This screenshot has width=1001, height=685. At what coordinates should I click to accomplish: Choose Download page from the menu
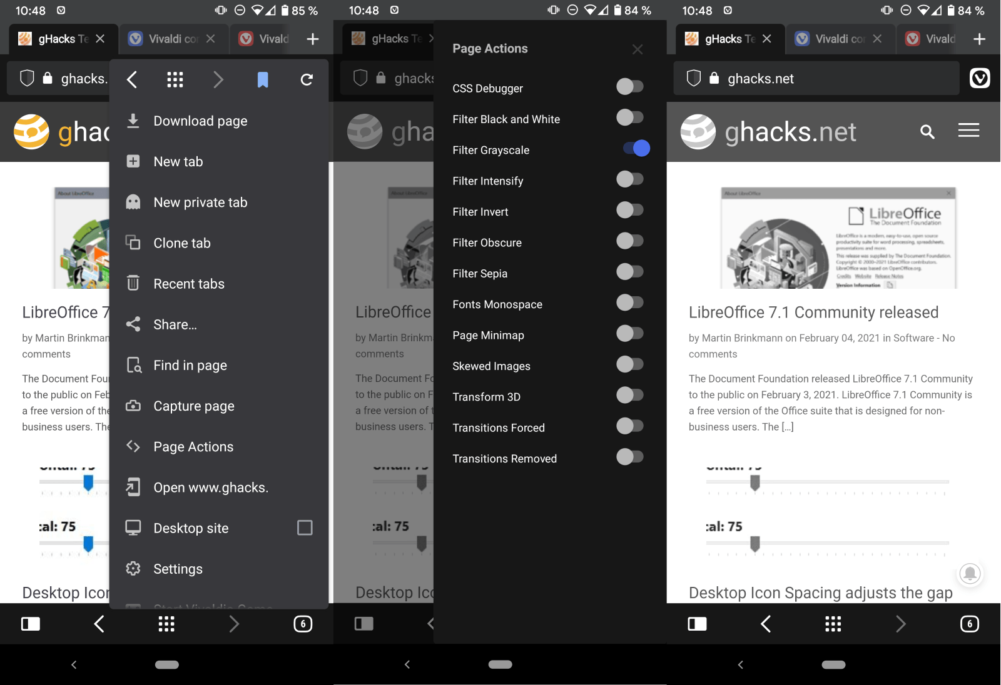219,121
